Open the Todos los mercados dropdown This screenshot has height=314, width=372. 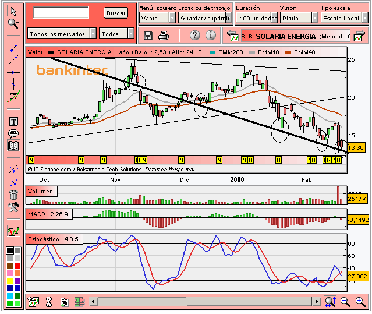tap(62, 33)
